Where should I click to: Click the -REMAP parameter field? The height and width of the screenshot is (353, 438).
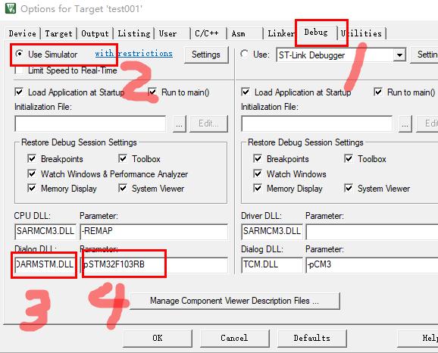point(154,231)
